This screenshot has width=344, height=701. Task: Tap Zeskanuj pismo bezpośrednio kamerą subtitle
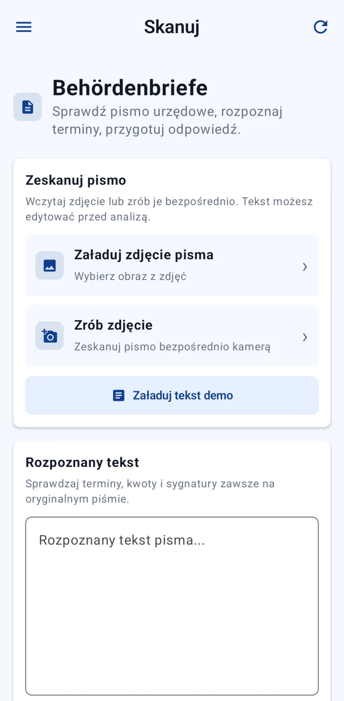pyautogui.click(x=172, y=347)
